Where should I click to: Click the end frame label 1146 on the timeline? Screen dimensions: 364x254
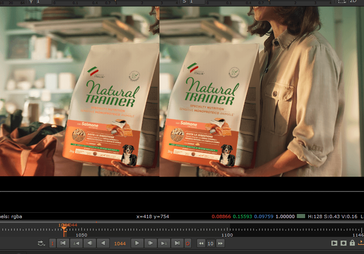point(358,235)
